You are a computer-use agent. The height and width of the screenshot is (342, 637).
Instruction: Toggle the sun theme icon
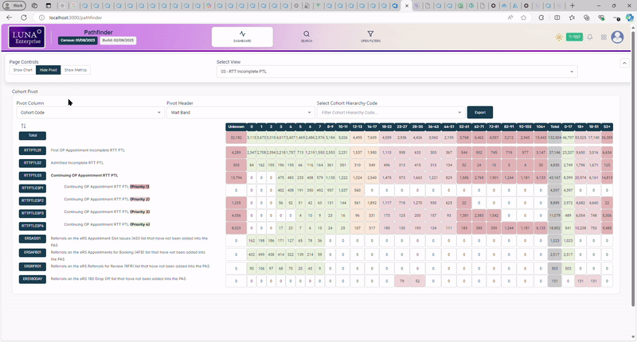pyautogui.click(x=559, y=37)
